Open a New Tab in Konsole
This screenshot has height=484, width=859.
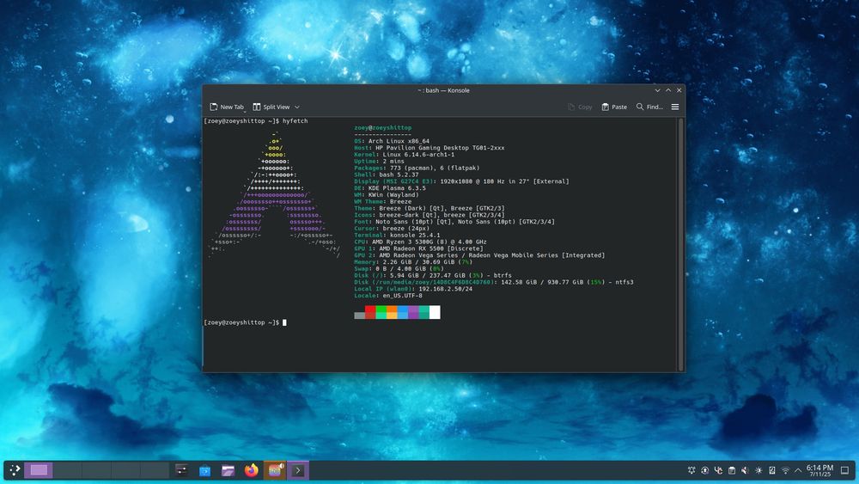coord(227,107)
